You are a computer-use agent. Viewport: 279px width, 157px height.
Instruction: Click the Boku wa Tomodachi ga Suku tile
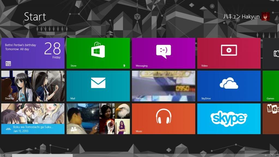pyautogui.click(x=33, y=119)
